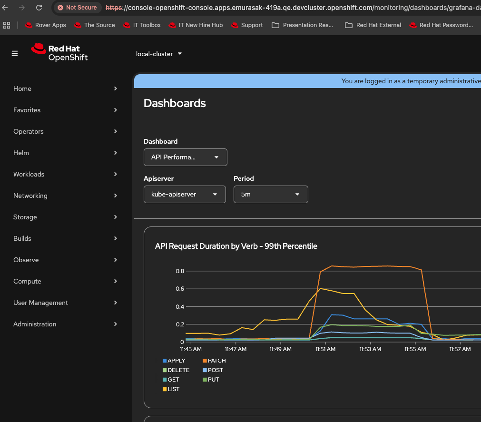The height and width of the screenshot is (422, 481).
Task: Open the Presentation Res... bookmark folder
Action: pos(303,25)
